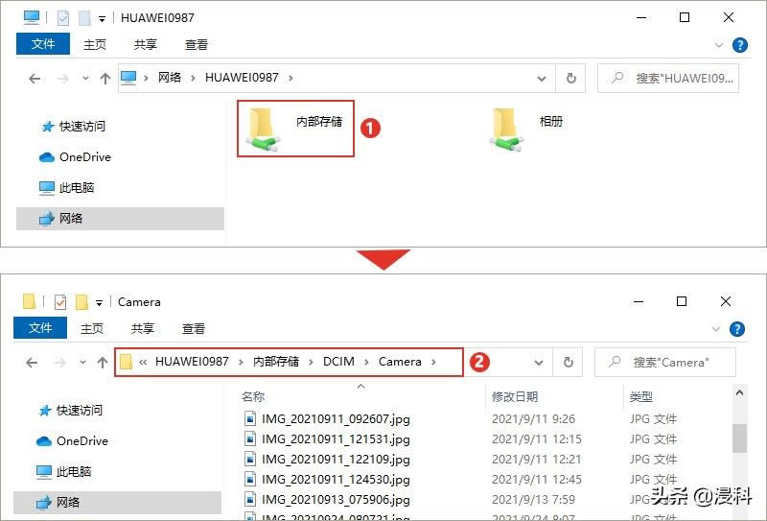
Task: Click Camera breadcrumb in address bar
Action: 400,362
